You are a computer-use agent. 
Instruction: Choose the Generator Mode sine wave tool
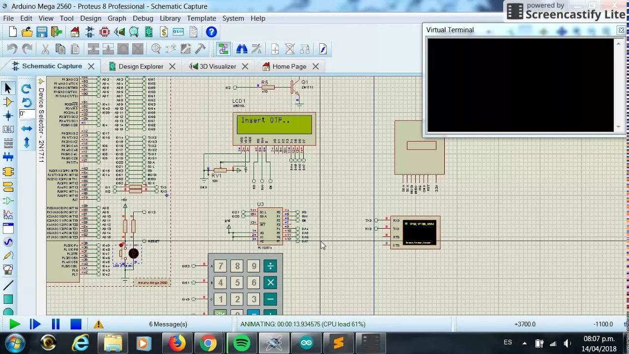[8, 242]
